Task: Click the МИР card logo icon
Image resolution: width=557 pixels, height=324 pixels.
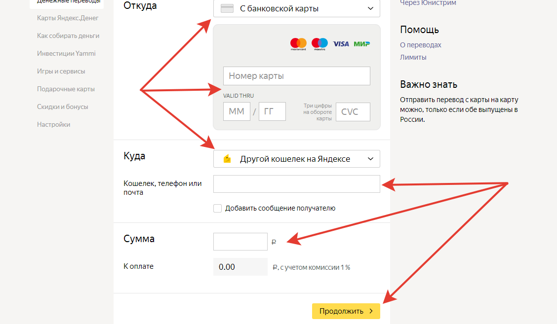Action: point(362,44)
